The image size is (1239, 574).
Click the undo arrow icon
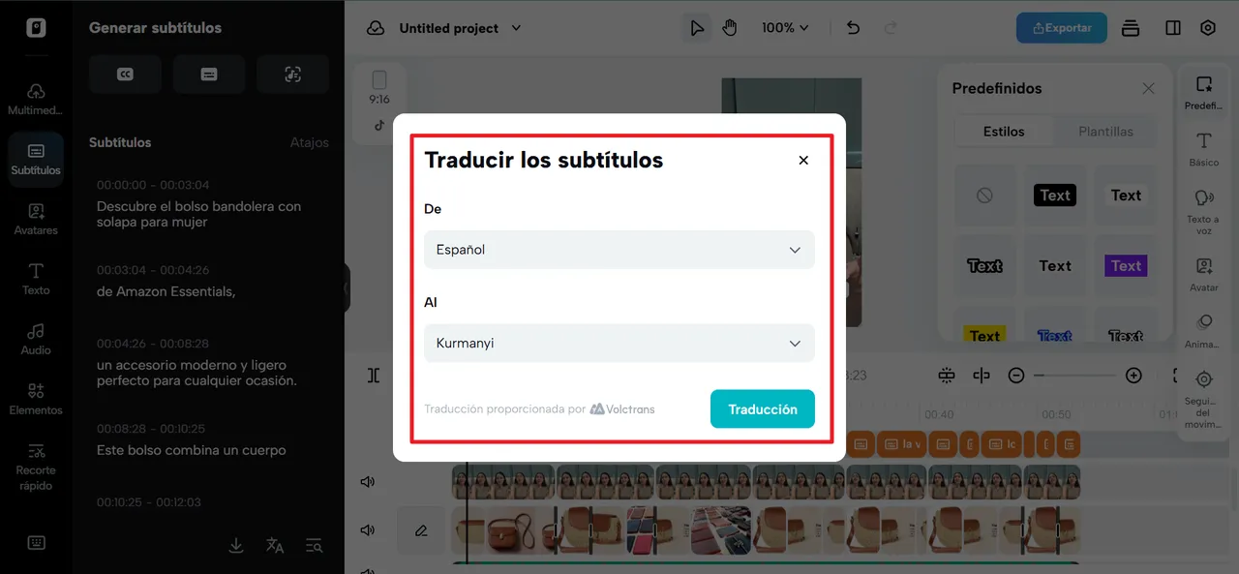tap(853, 28)
